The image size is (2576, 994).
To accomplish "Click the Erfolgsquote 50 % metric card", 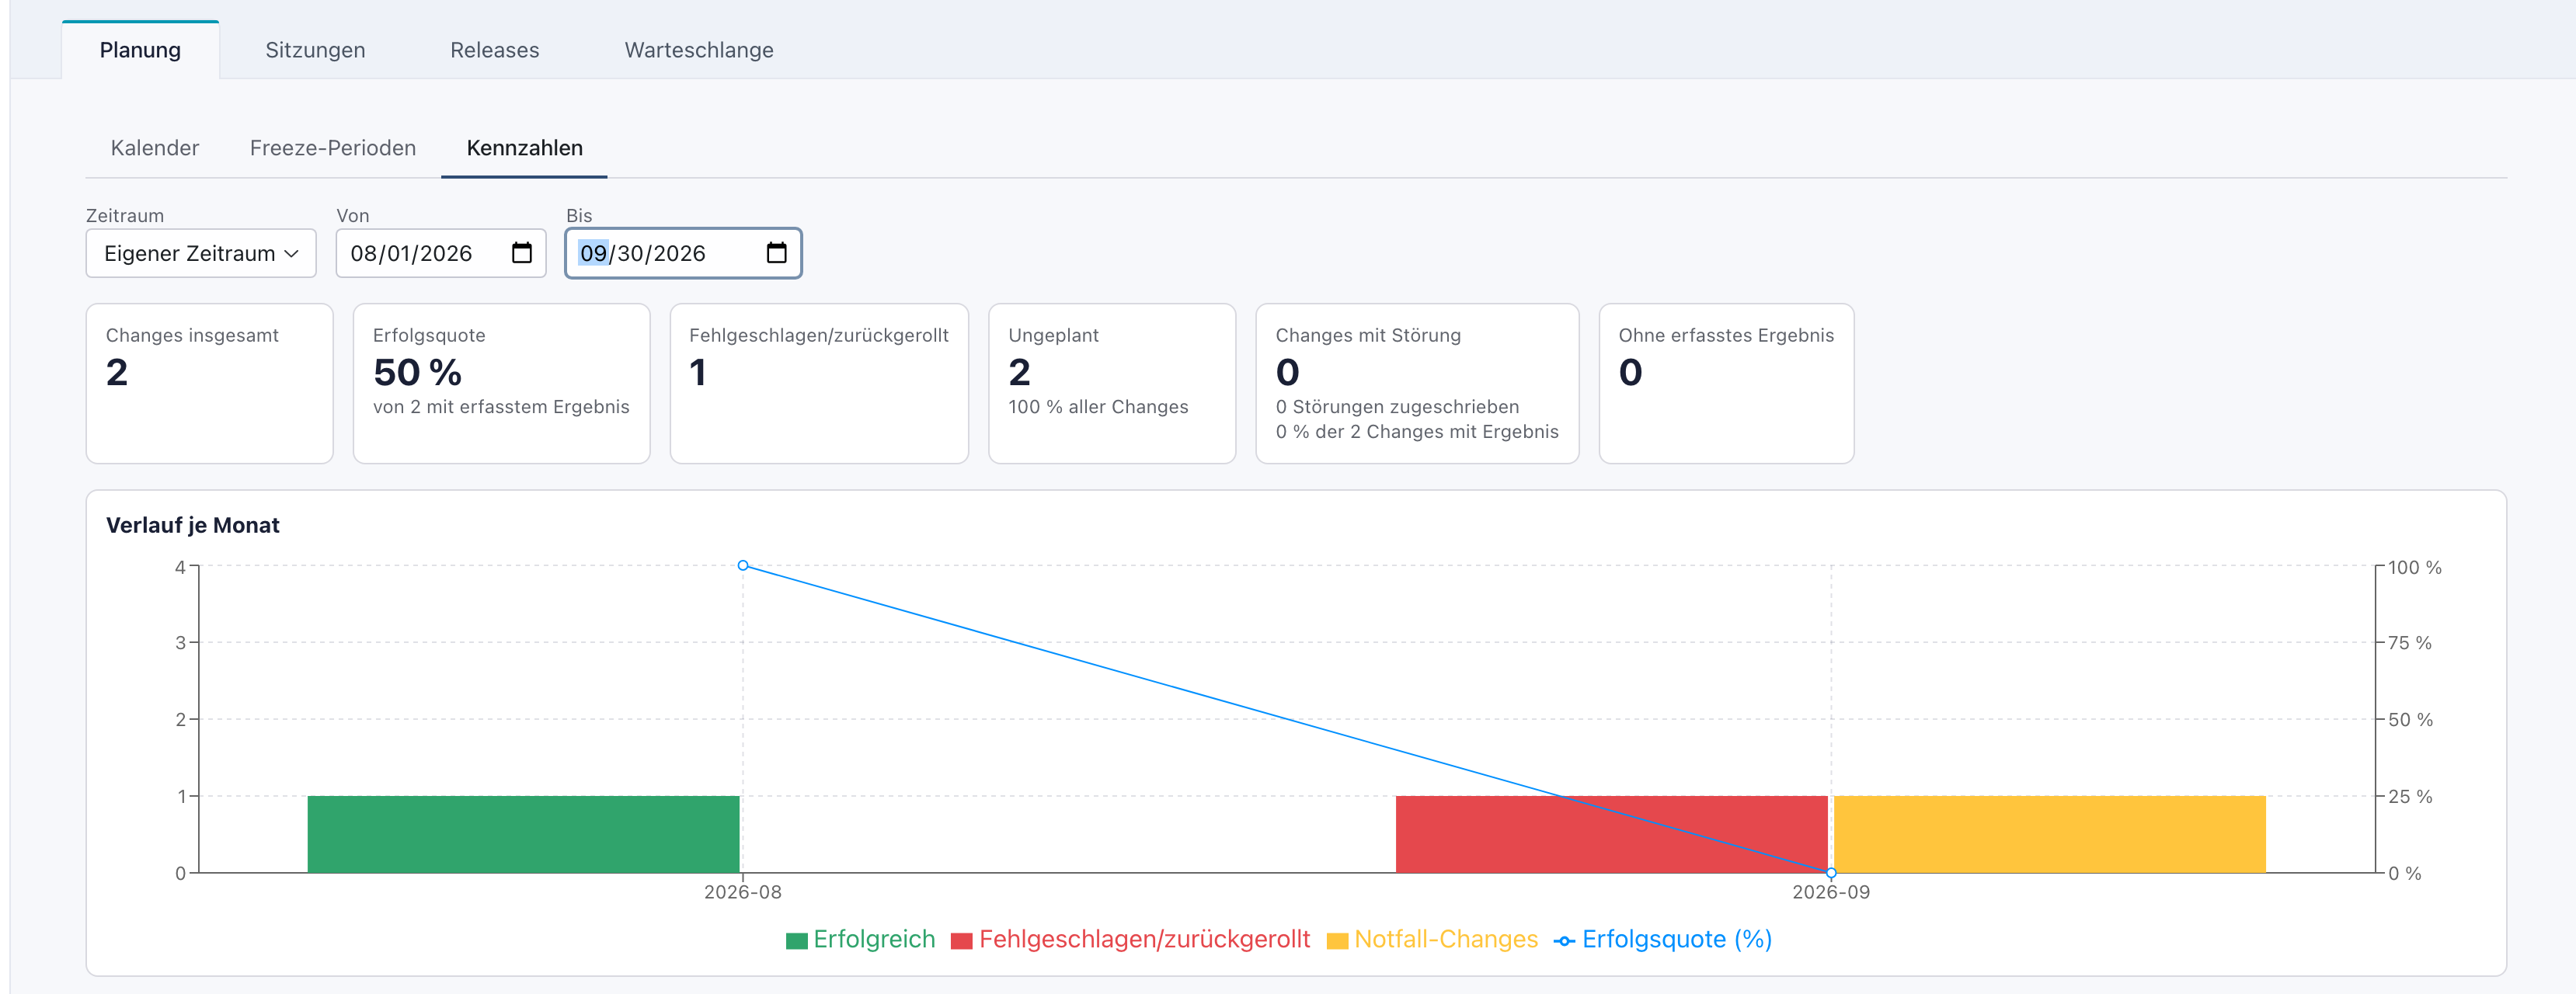I will click(501, 383).
